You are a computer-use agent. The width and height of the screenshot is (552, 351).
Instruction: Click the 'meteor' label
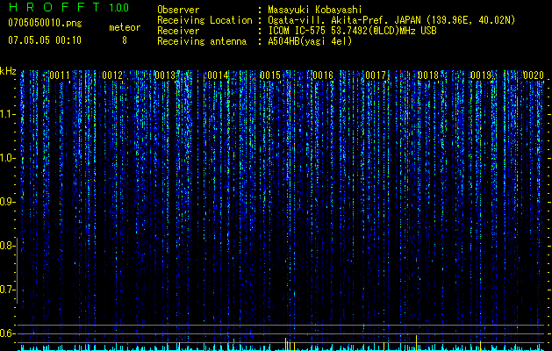[125, 27]
